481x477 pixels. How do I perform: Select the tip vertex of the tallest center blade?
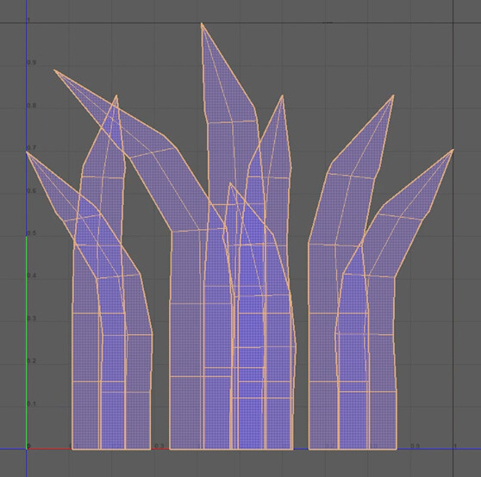click(x=202, y=23)
